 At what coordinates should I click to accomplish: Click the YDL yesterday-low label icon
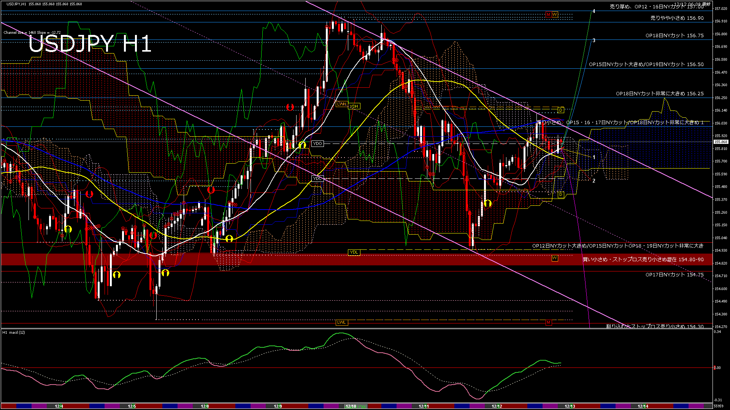coord(354,252)
